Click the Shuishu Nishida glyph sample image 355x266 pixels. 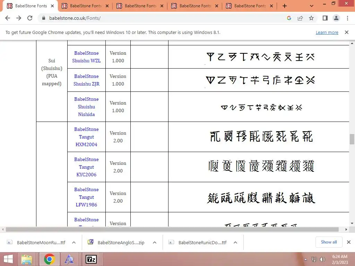coord(261,107)
